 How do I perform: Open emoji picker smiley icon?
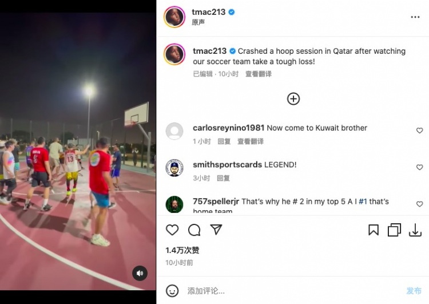[x=172, y=291]
